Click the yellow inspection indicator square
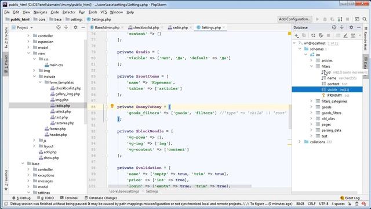The height and width of the screenshot is (209, 371). 289,34
